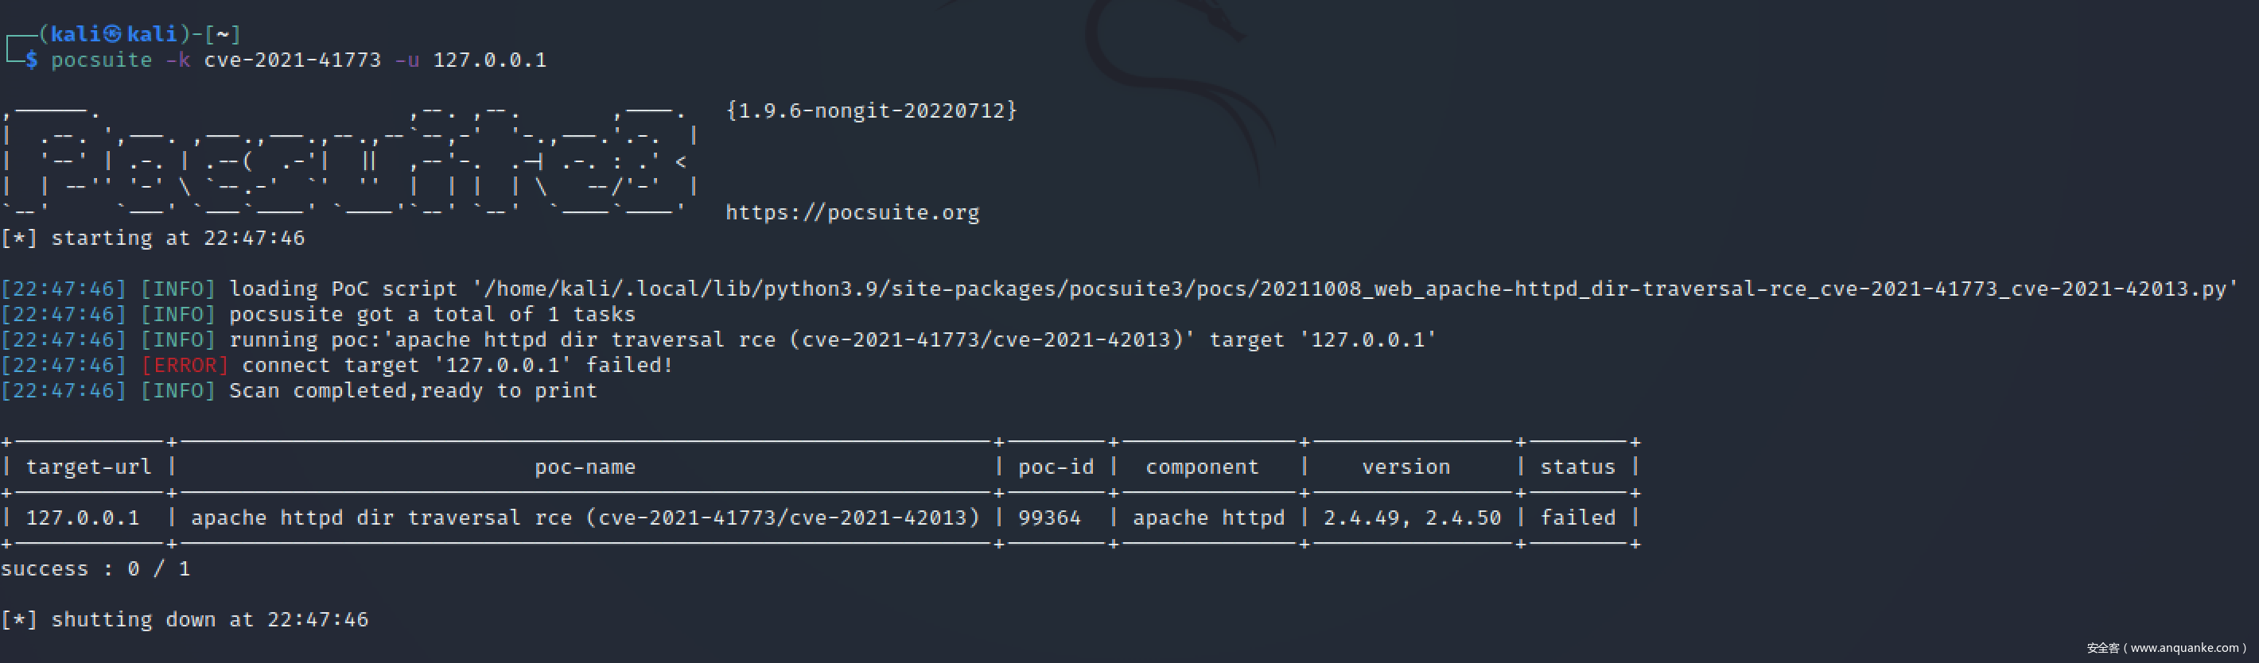2259x663 pixels.
Task: Select the poc-id value 99364
Action: coord(1049,518)
